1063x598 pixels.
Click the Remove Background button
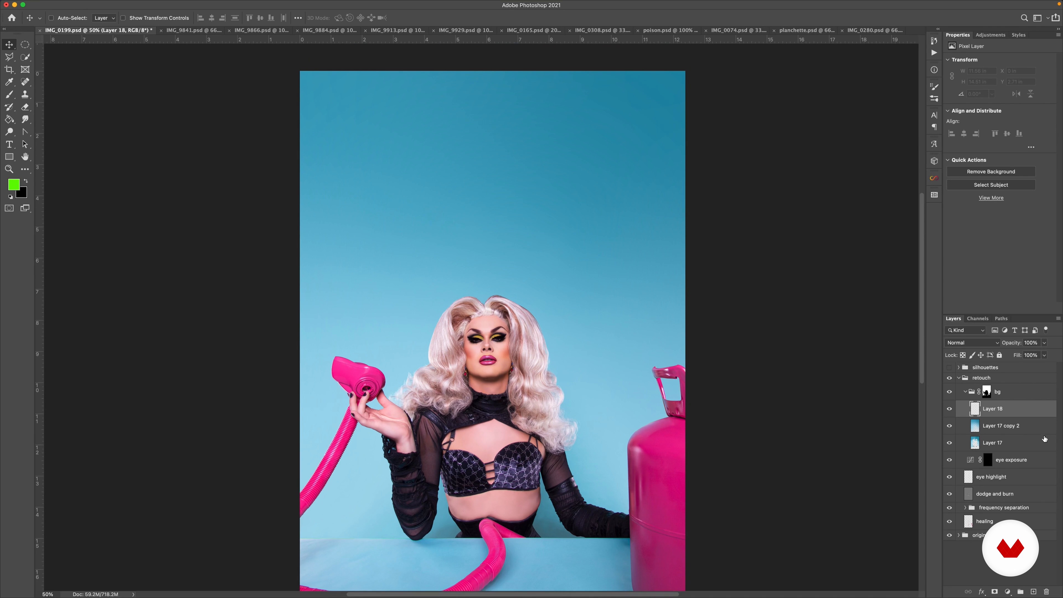pyautogui.click(x=991, y=172)
